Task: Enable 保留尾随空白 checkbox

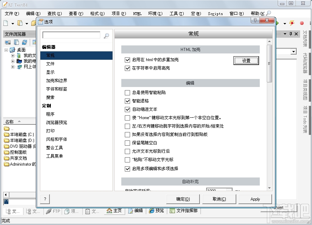Action: [x=127, y=143]
